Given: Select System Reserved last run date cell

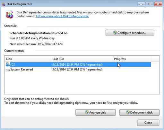Looking at the screenshot, I should pyautogui.click(x=77, y=69).
